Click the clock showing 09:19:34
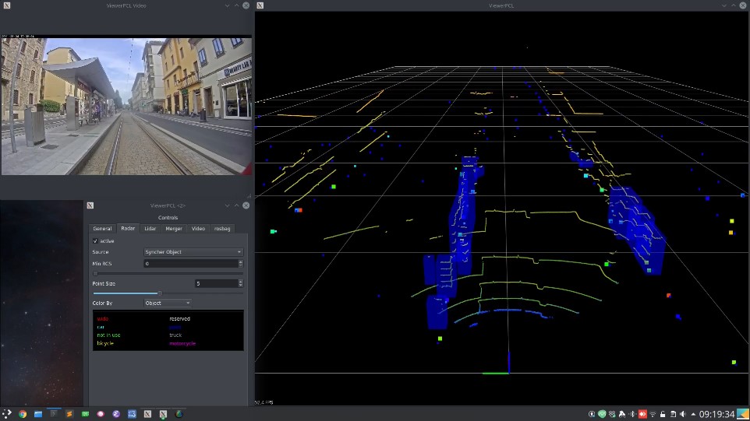This screenshot has height=421, width=750. [x=716, y=414]
